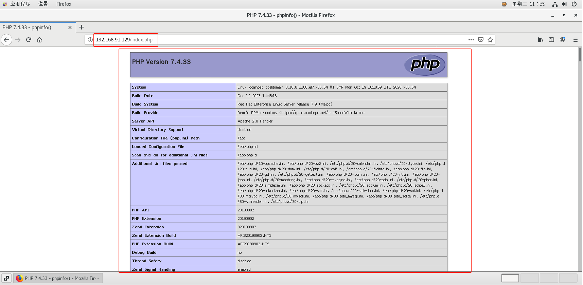Click the PHP logo in header
Screen dimensions: 583x285
425,65
